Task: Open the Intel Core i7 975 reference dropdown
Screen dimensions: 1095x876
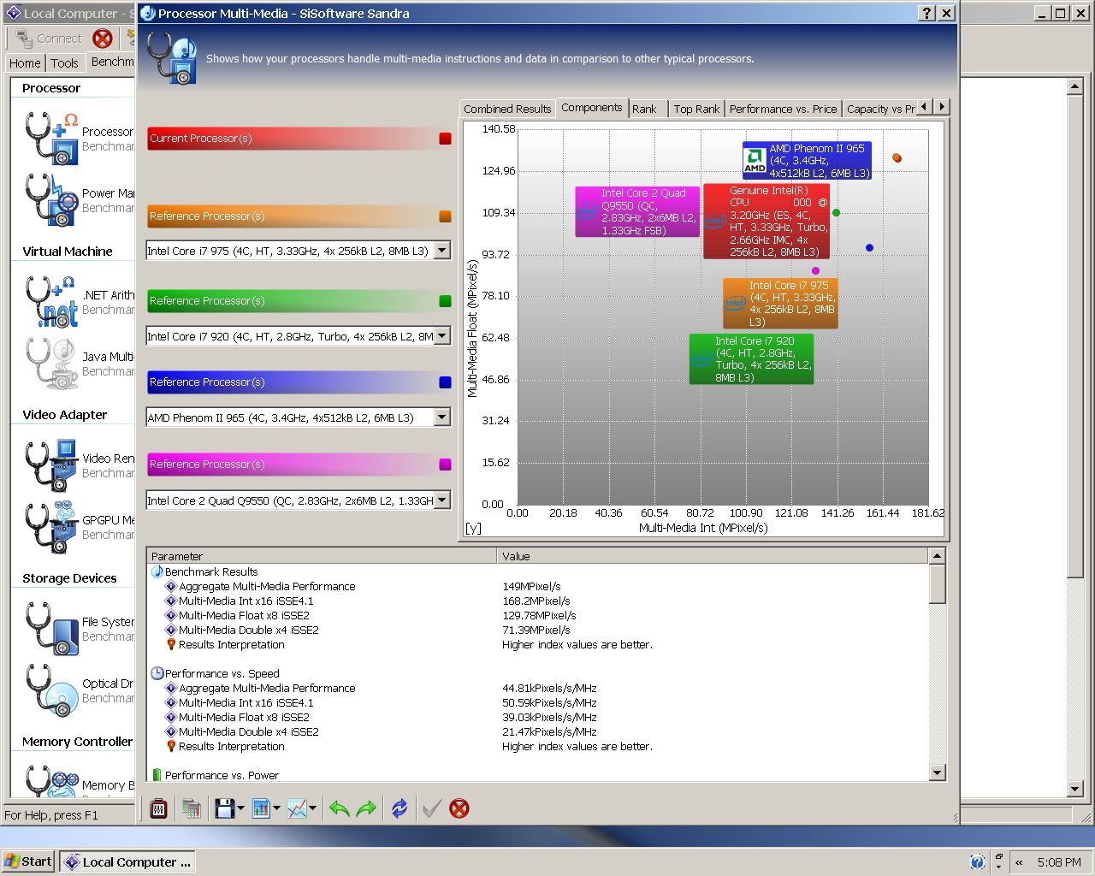Action: [x=441, y=251]
